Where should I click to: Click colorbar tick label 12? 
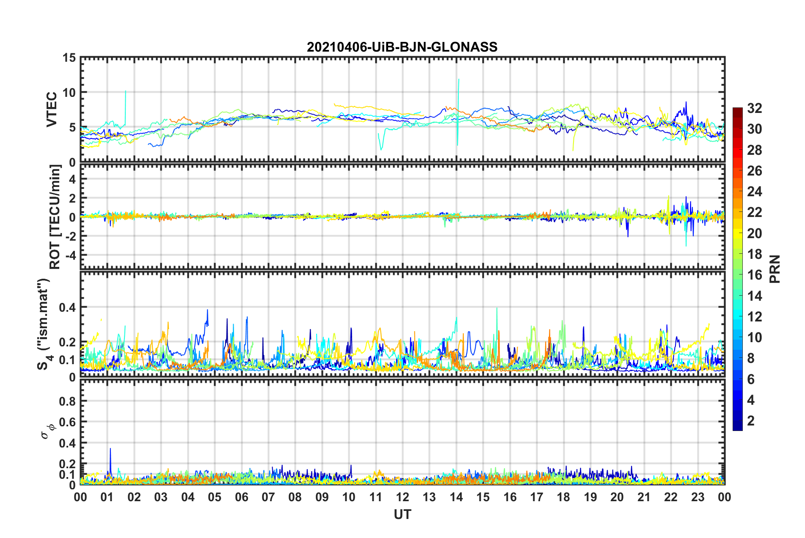[755, 317]
